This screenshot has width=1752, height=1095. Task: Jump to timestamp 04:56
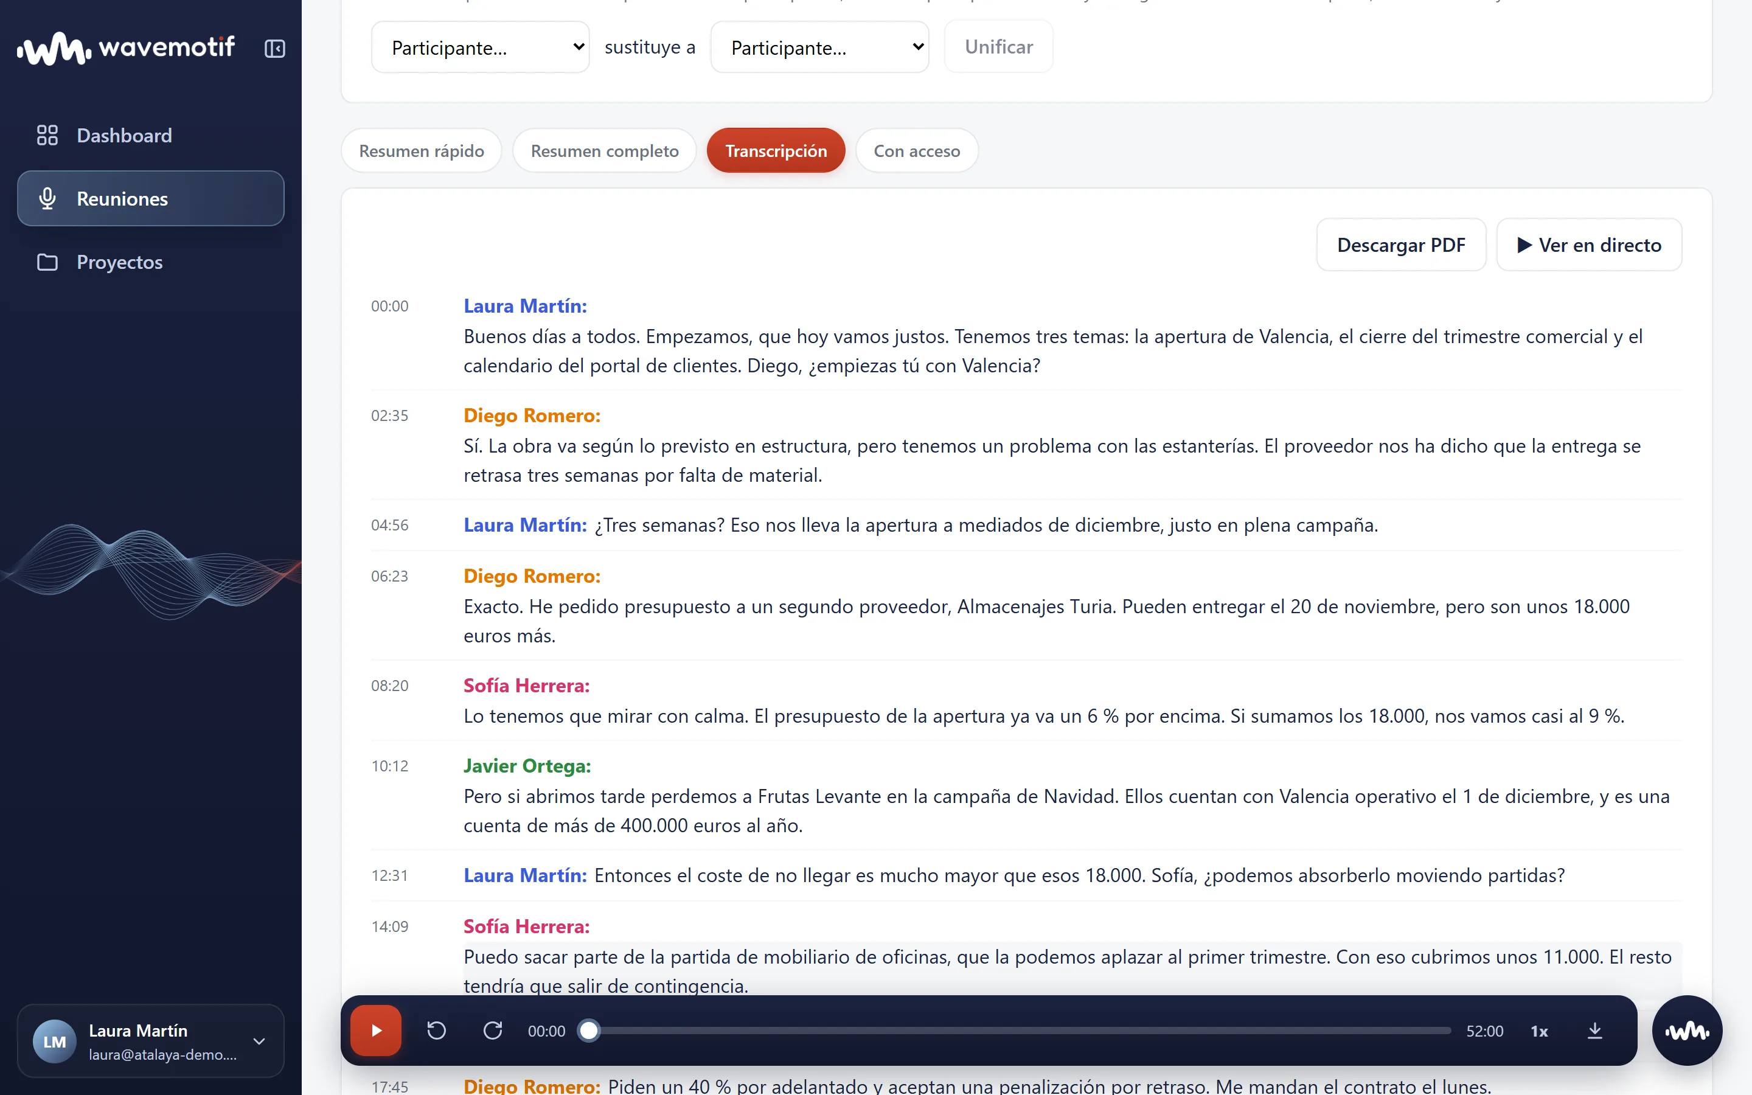(389, 525)
